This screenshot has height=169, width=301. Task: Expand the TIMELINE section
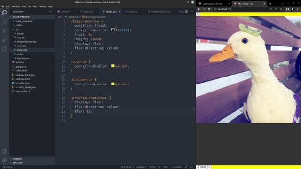32,163
